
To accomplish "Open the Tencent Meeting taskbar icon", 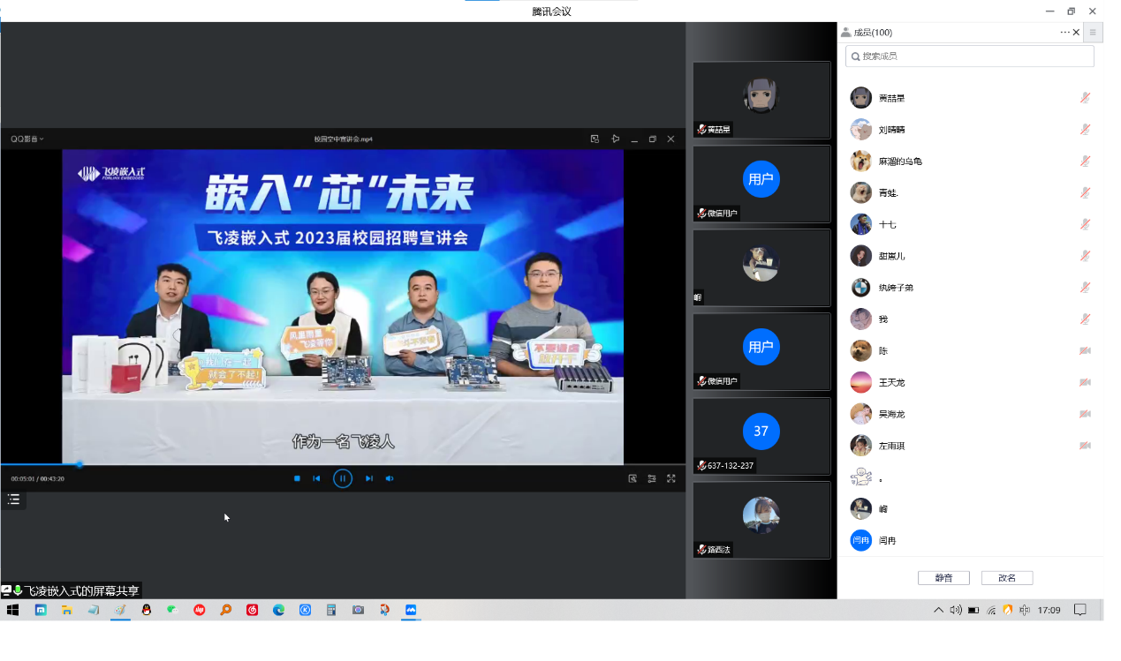I will (x=411, y=610).
